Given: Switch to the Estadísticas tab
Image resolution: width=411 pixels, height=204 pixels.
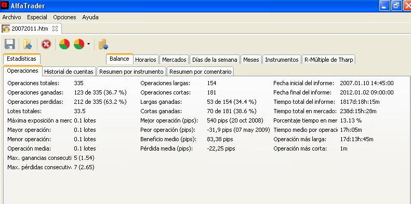Looking at the screenshot, I should (21, 59).
